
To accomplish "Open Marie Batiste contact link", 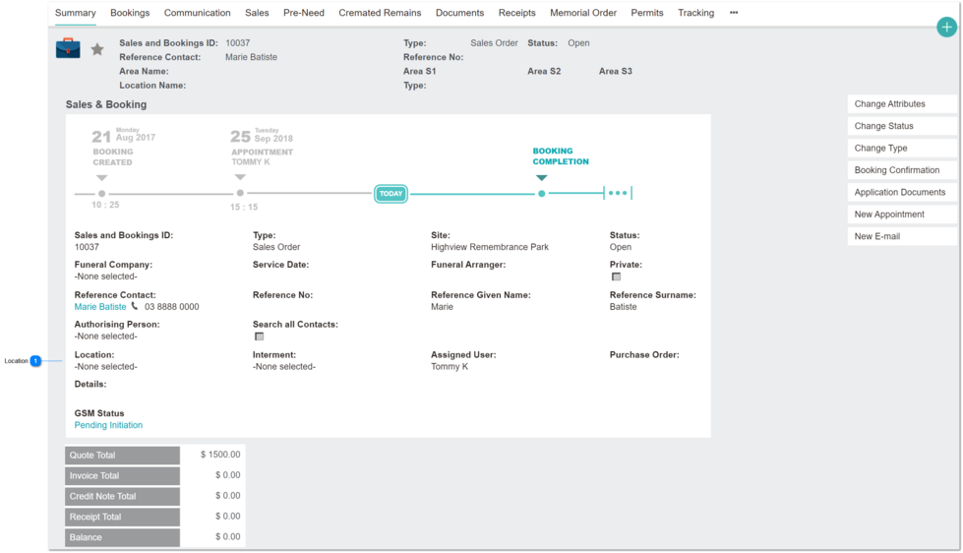I will coord(100,307).
